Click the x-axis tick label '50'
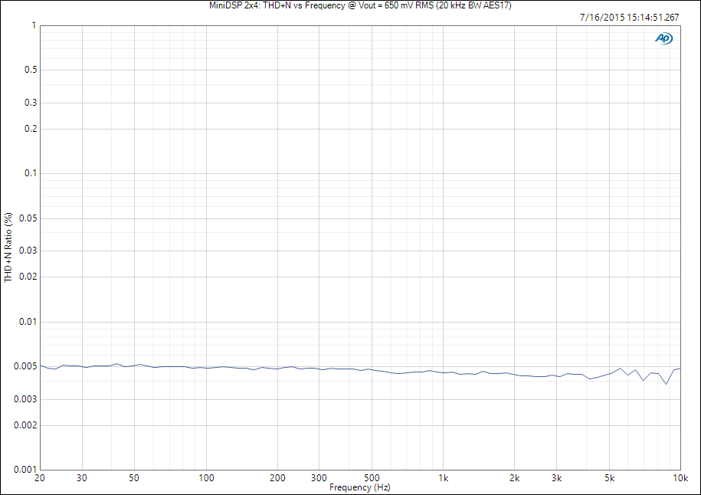Image resolution: width=701 pixels, height=495 pixels. [134, 478]
